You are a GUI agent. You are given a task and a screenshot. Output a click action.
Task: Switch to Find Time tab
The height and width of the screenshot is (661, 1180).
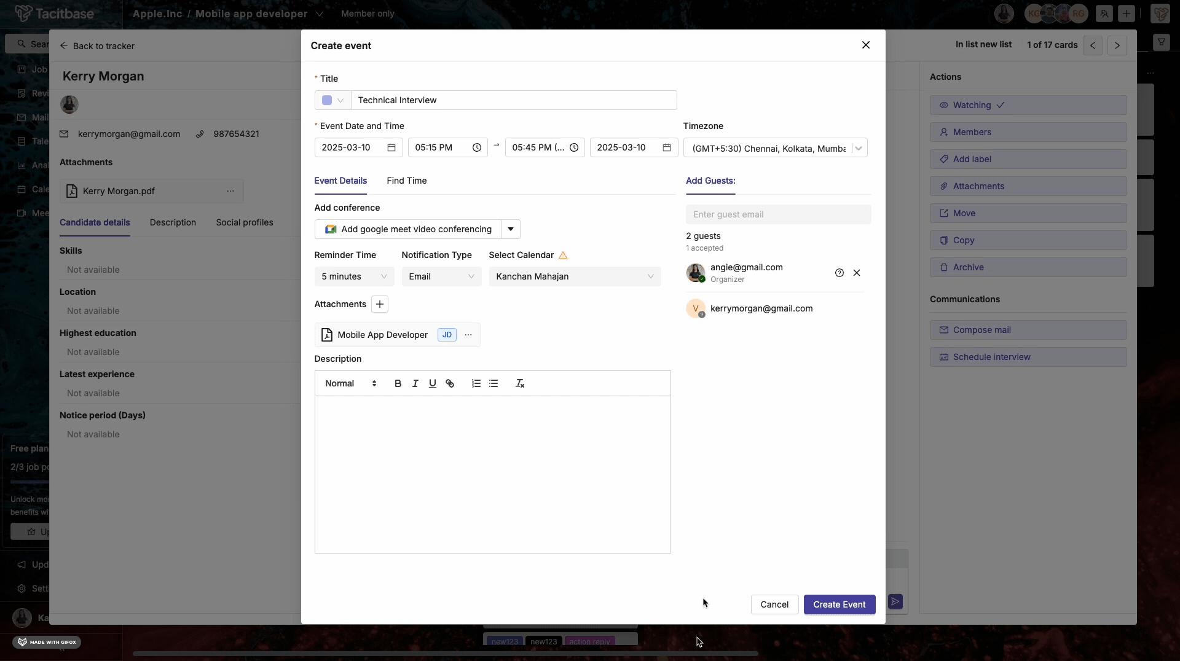(407, 181)
